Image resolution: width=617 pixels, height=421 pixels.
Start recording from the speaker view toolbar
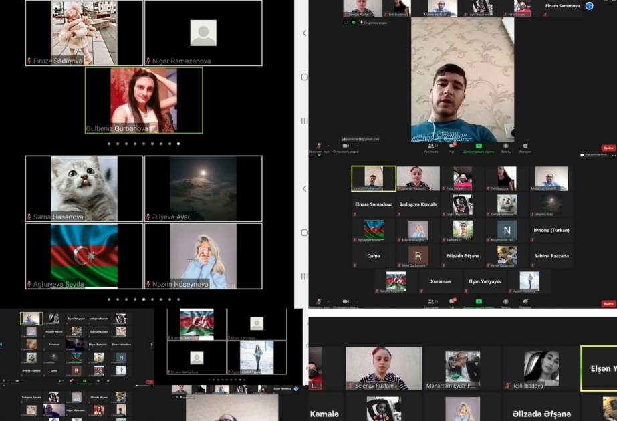(x=505, y=148)
